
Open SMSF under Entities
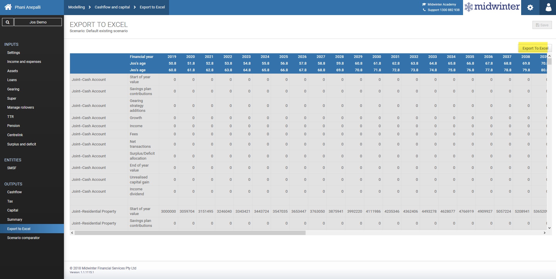coord(12,168)
